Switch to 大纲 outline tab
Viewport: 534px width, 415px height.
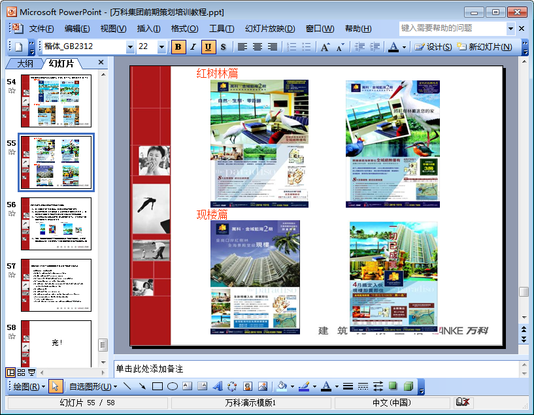pyautogui.click(x=25, y=63)
